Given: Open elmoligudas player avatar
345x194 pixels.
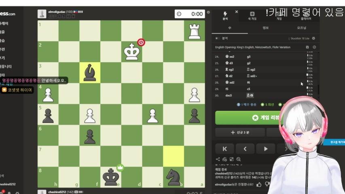Looking at the screenshot, I should pyautogui.click(x=42, y=14).
